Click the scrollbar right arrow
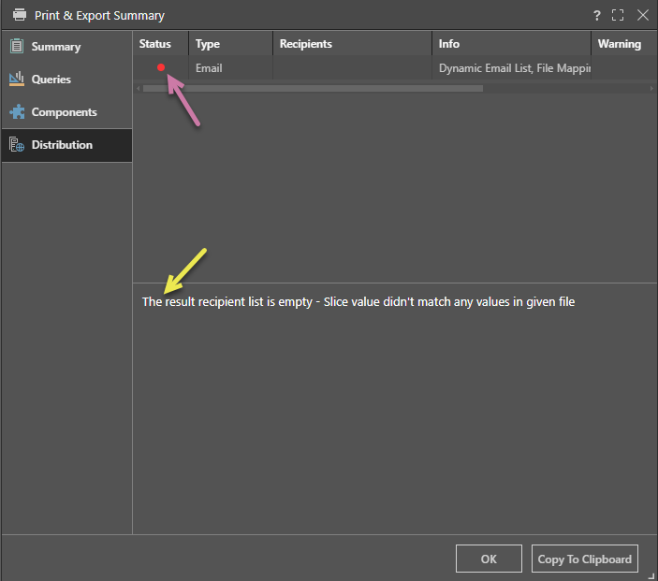This screenshot has width=658, height=581. (x=651, y=88)
